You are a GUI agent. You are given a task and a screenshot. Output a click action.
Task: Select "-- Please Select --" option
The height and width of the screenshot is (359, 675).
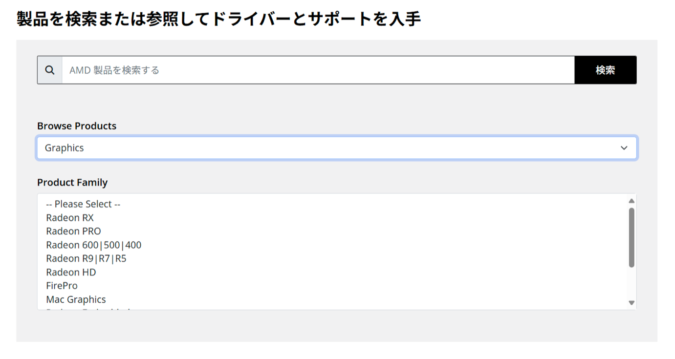pos(83,204)
